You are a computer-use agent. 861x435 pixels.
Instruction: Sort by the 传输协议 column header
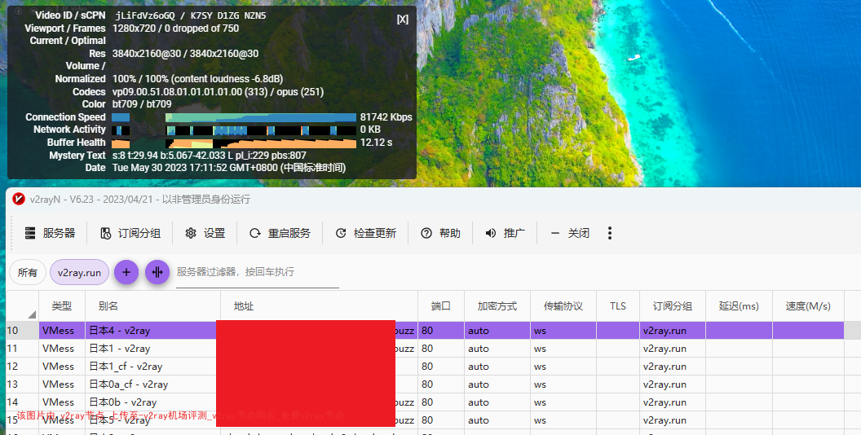click(563, 306)
